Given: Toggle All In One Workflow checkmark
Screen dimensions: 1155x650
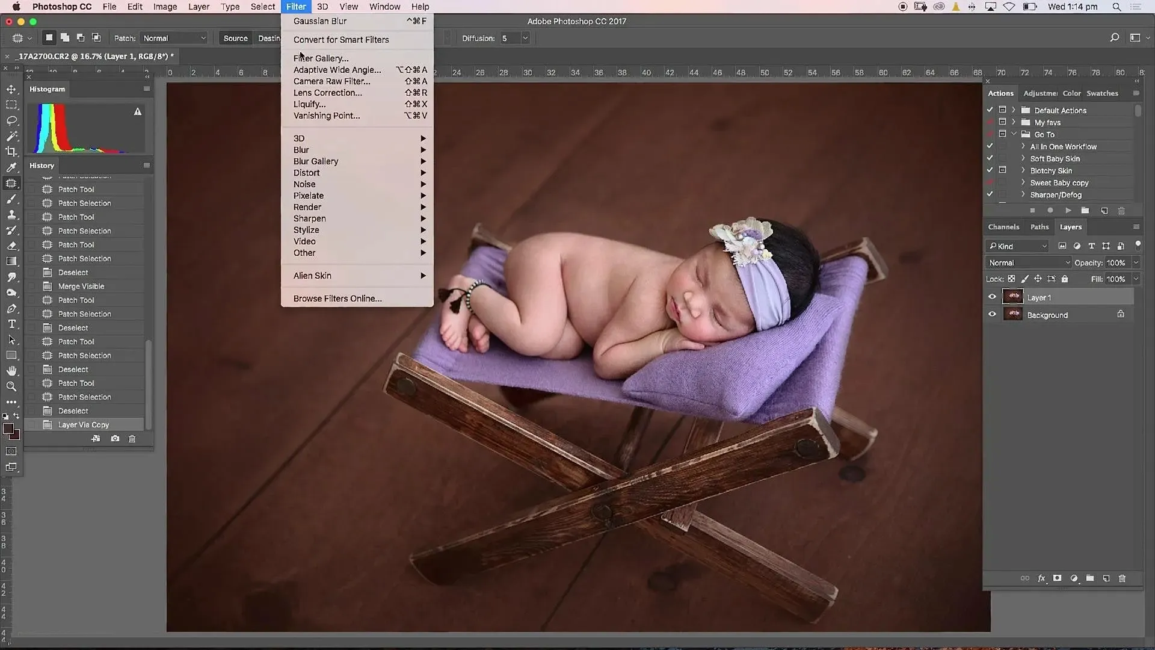Looking at the screenshot, I should click(990, 146).
